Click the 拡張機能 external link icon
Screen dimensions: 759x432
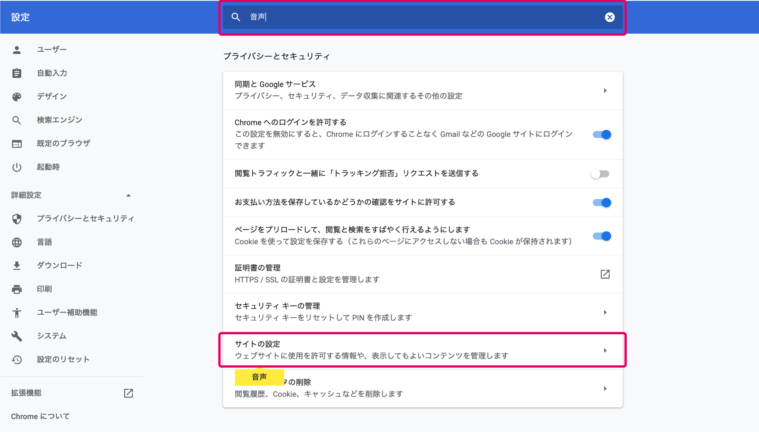(128, 393)
